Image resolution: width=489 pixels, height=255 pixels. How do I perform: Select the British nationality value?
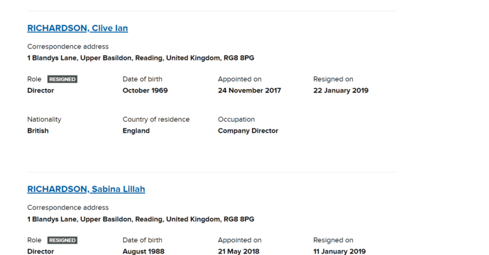pos(38,131)
